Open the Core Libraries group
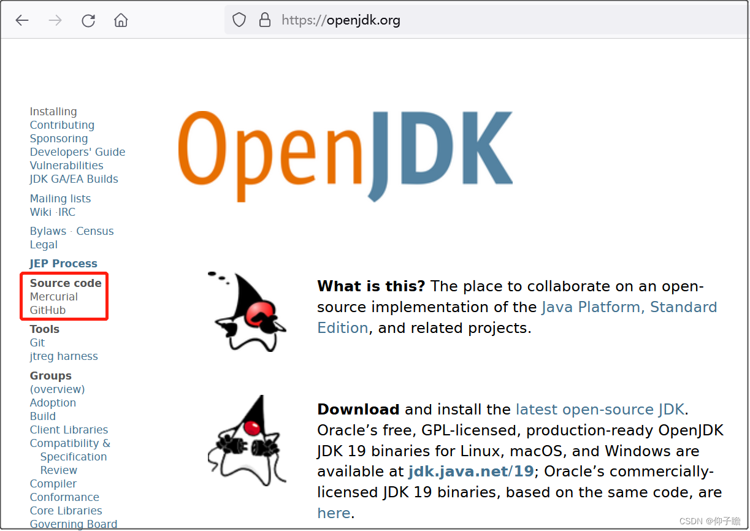The image size is (750, 531). [66, 511]
